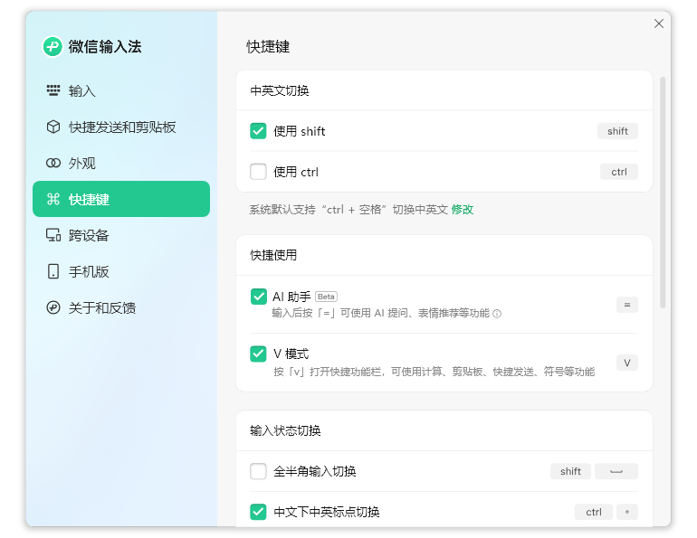Screen dimensions: 697x538
Task: Click the 修改 link
Action: tap(463, 210)
